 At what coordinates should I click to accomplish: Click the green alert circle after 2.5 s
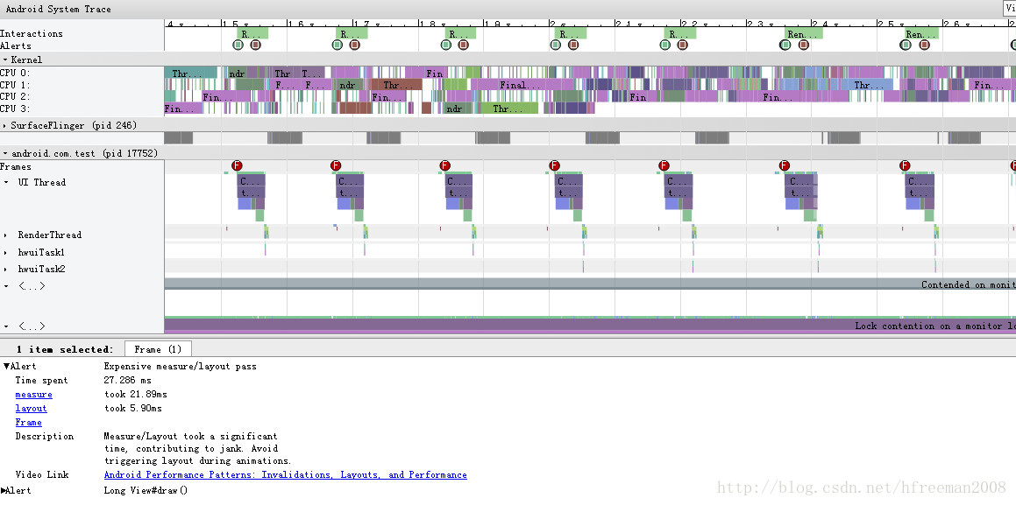tap(906, 45)
